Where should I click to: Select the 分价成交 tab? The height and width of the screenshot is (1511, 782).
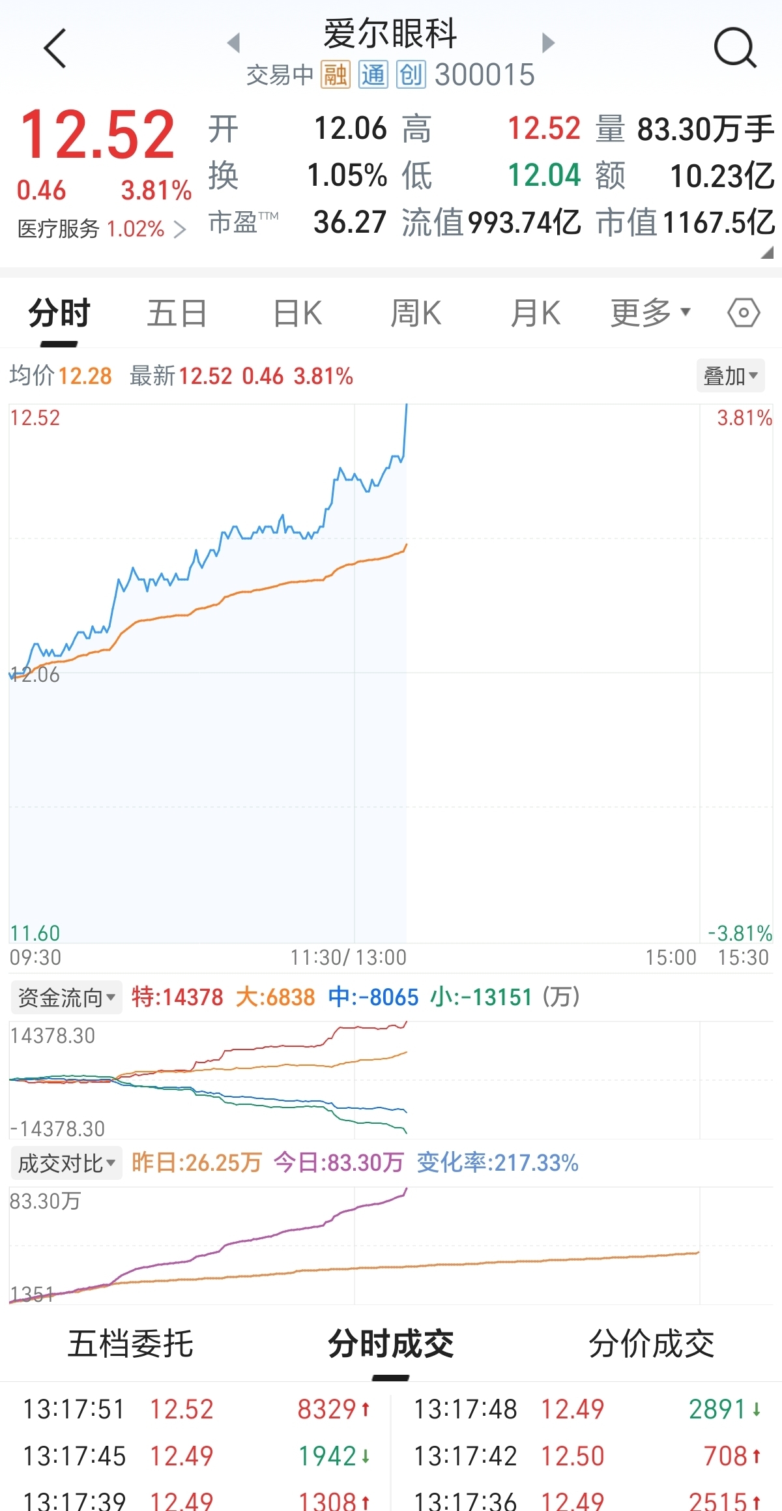coord(651,1344)
